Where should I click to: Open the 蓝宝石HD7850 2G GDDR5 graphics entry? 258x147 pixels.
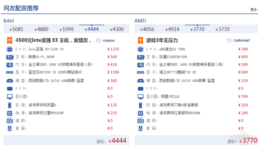coord(55,72)
